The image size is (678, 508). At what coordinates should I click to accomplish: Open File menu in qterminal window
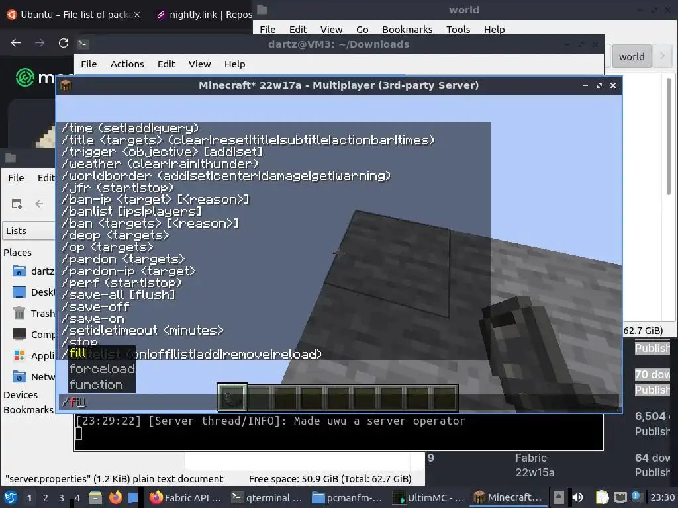(x=89, y=64)
